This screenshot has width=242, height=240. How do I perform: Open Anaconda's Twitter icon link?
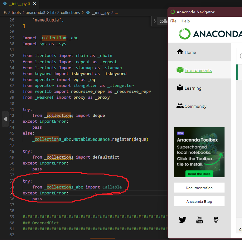coord(183,219)
